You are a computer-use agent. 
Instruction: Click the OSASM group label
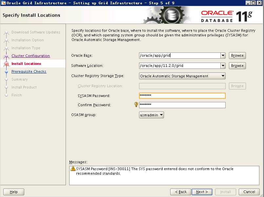[84, 115]
